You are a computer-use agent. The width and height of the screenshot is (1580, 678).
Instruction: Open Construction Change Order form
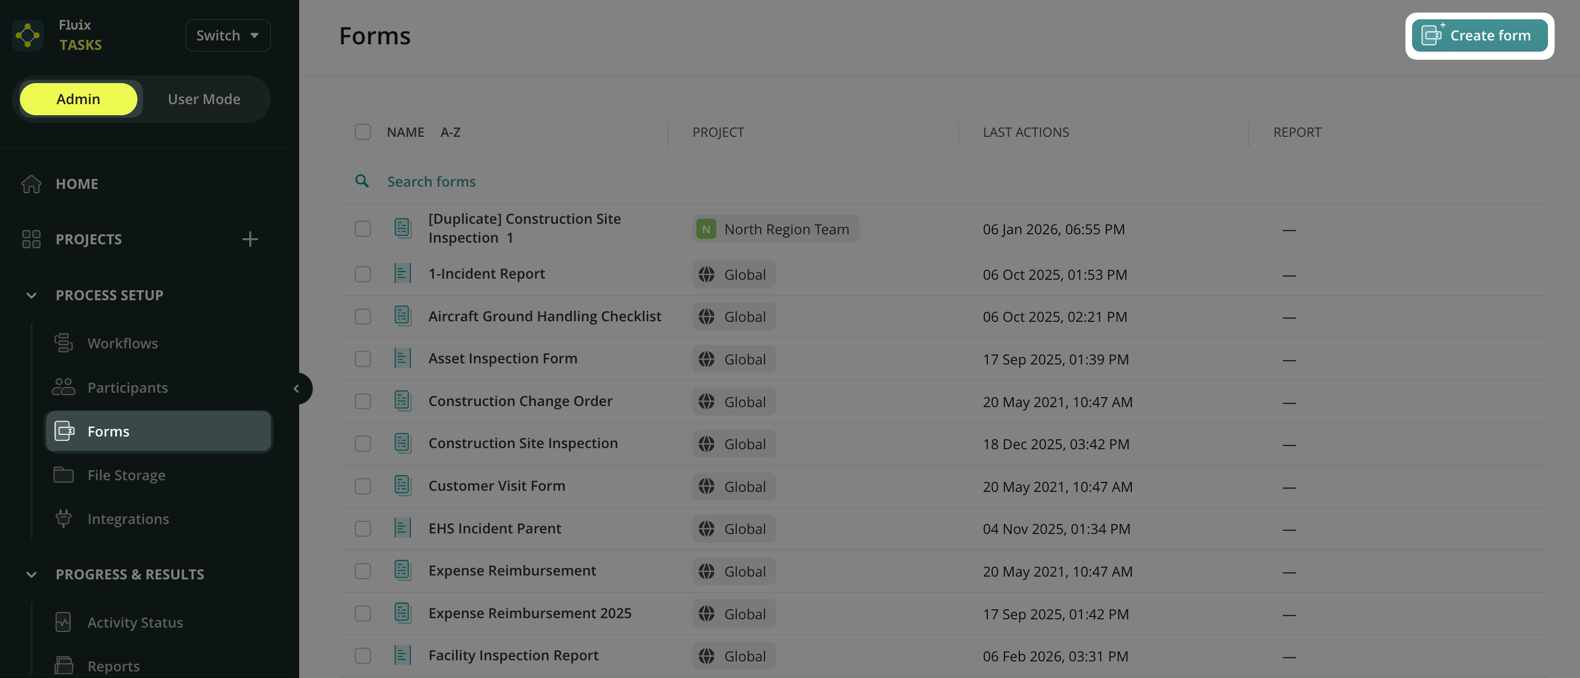tap(520, 401)
